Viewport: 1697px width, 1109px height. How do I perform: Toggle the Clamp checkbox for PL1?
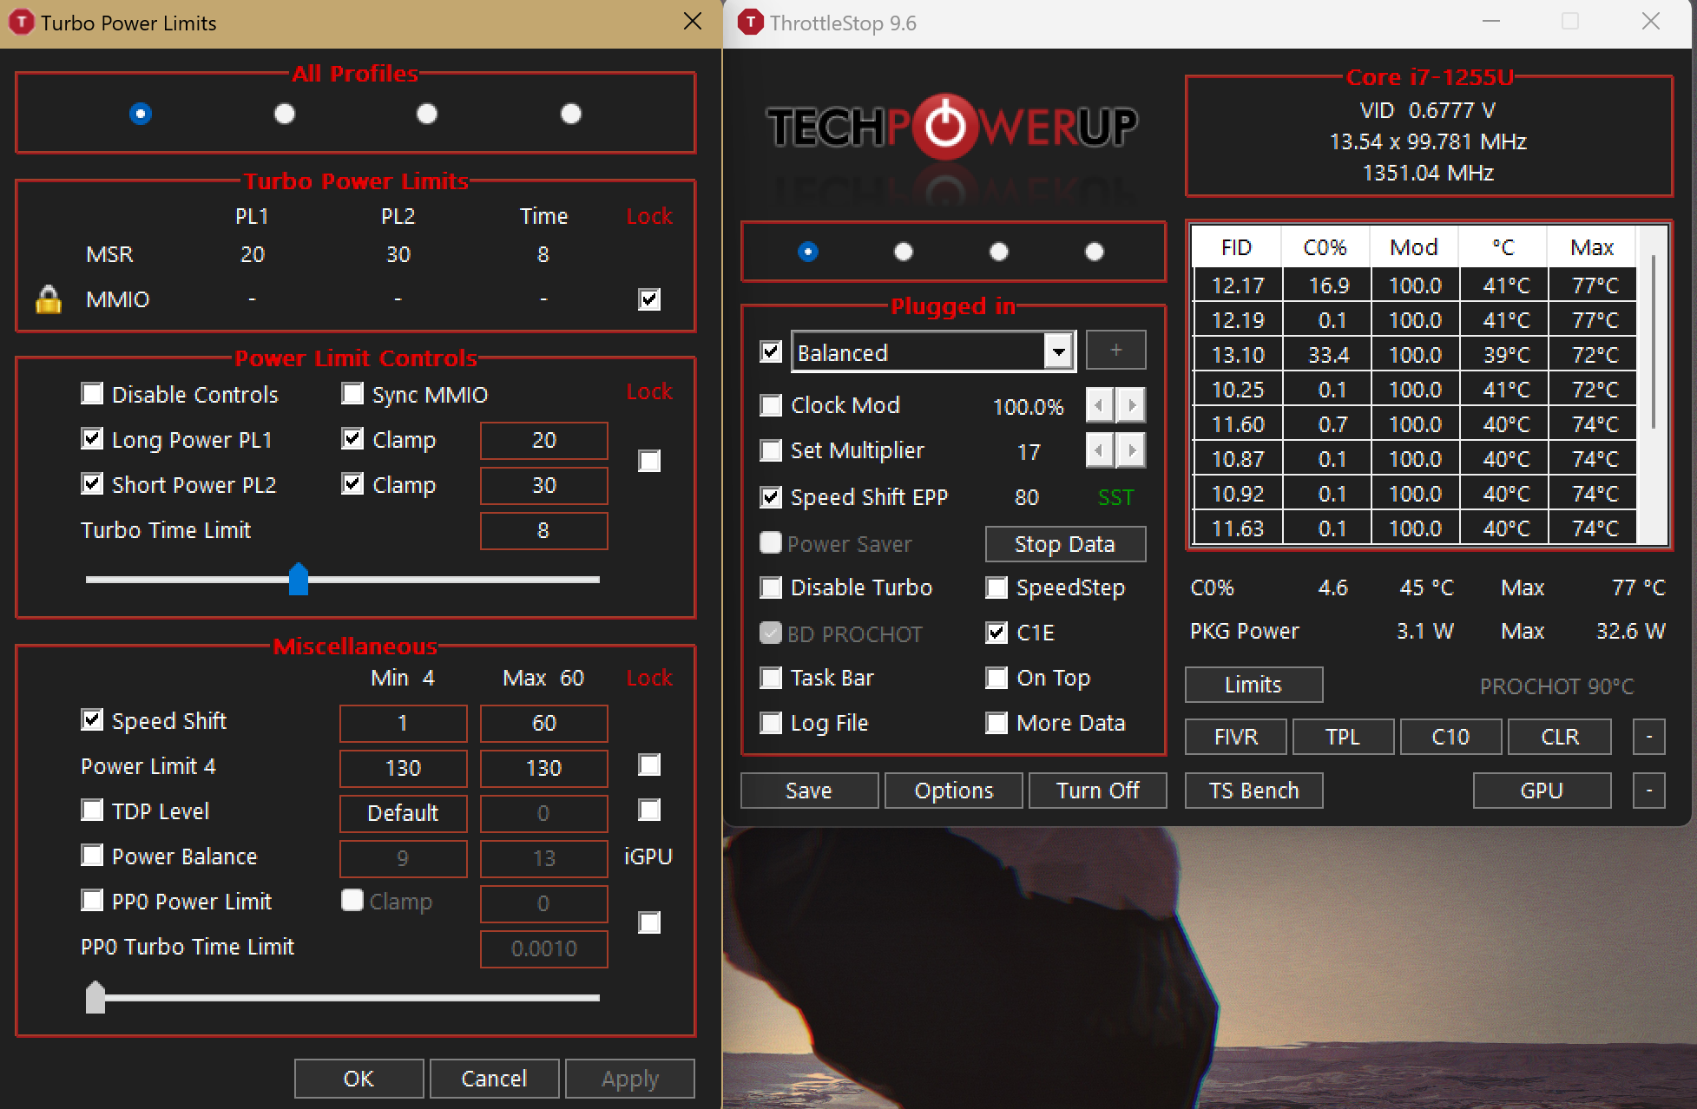[x=352, y=439]
